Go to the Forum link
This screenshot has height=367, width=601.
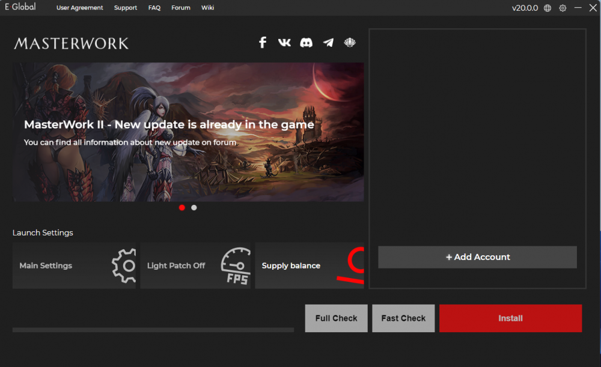(x=180, y=8)
